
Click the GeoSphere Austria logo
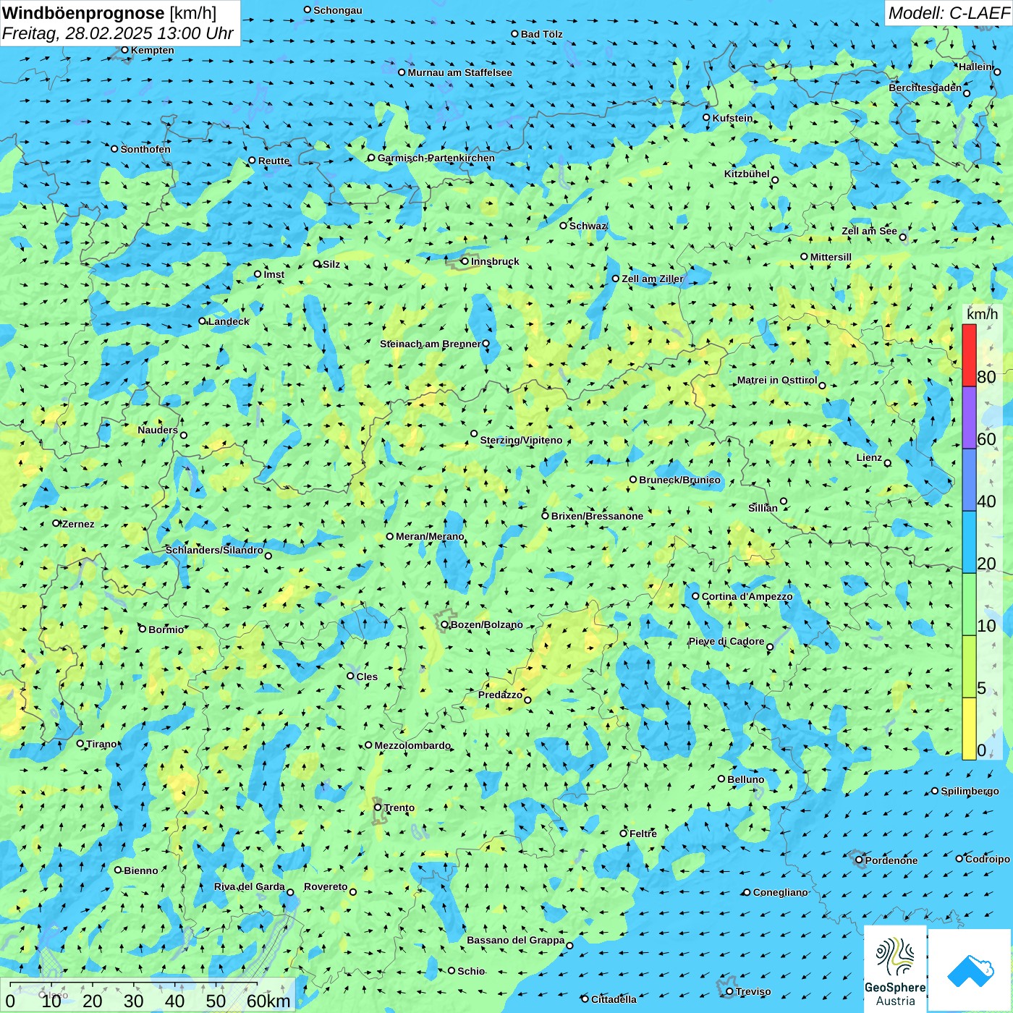(895, 968)
